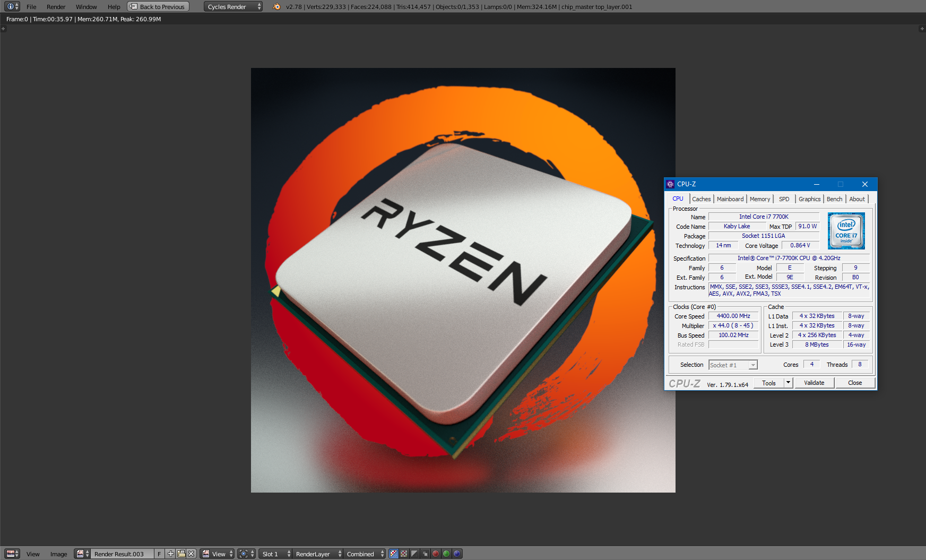Expand the Tools dropdown arrow in CPU-Z

click(789, 383)
